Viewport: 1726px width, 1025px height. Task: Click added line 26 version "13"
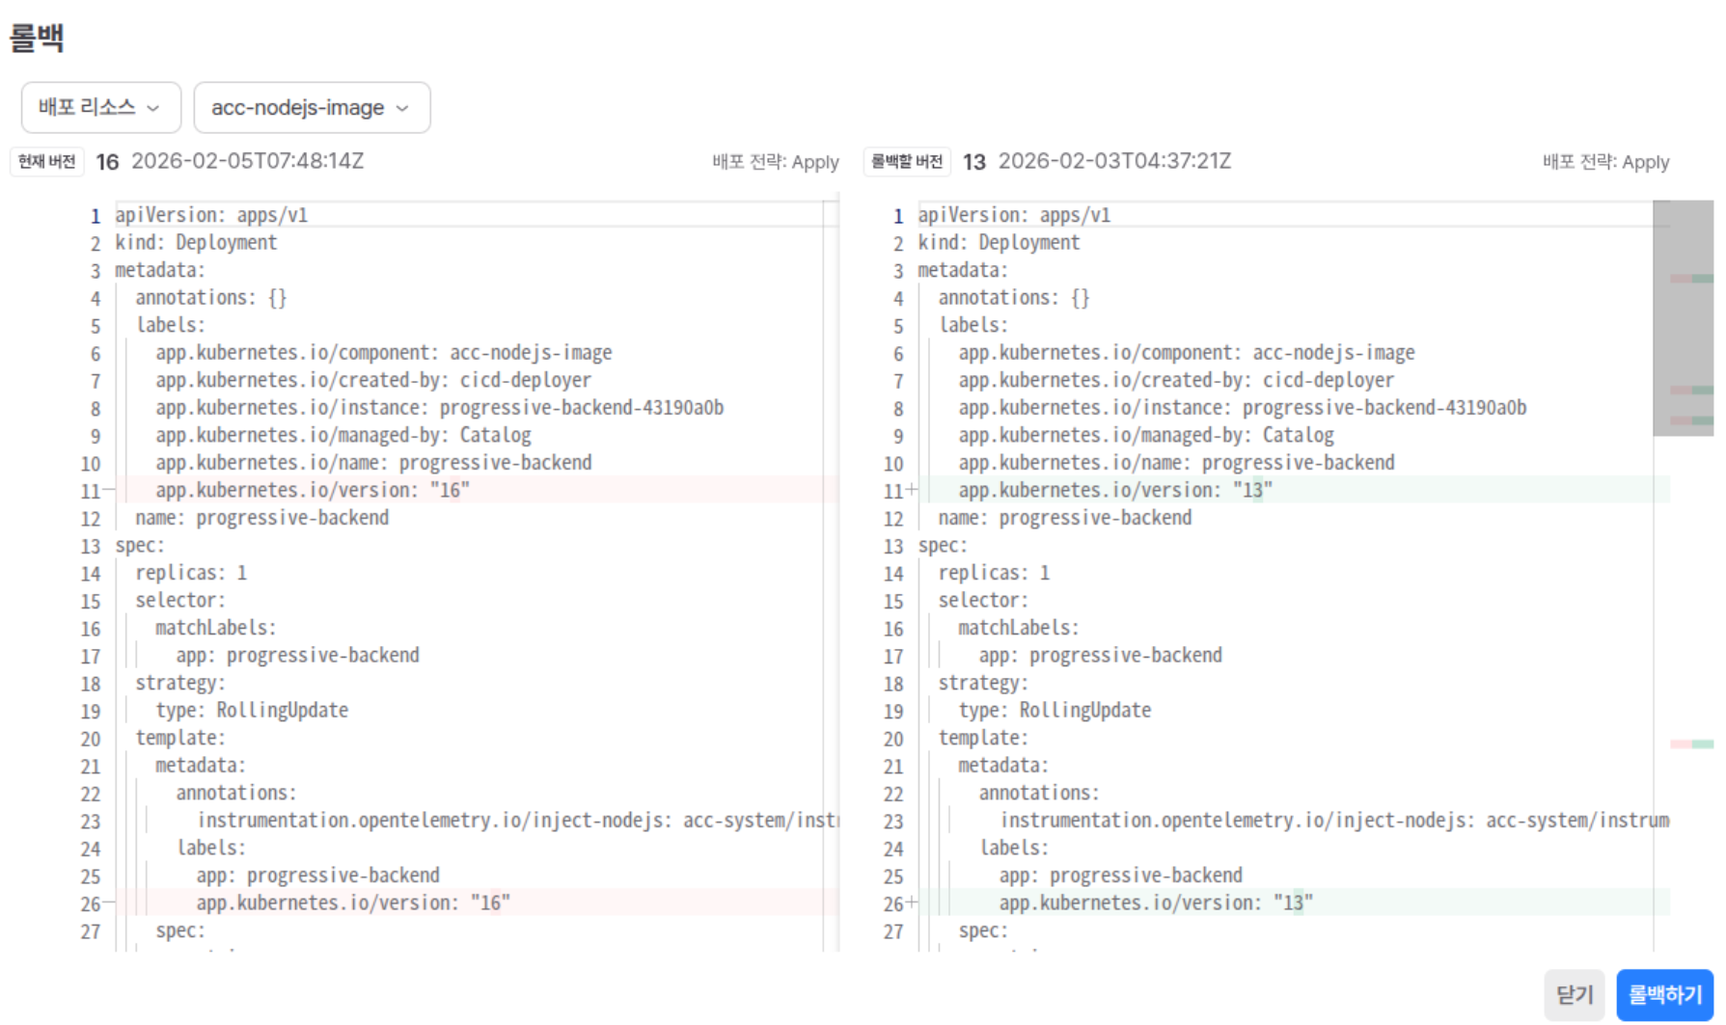[1156, 903]
